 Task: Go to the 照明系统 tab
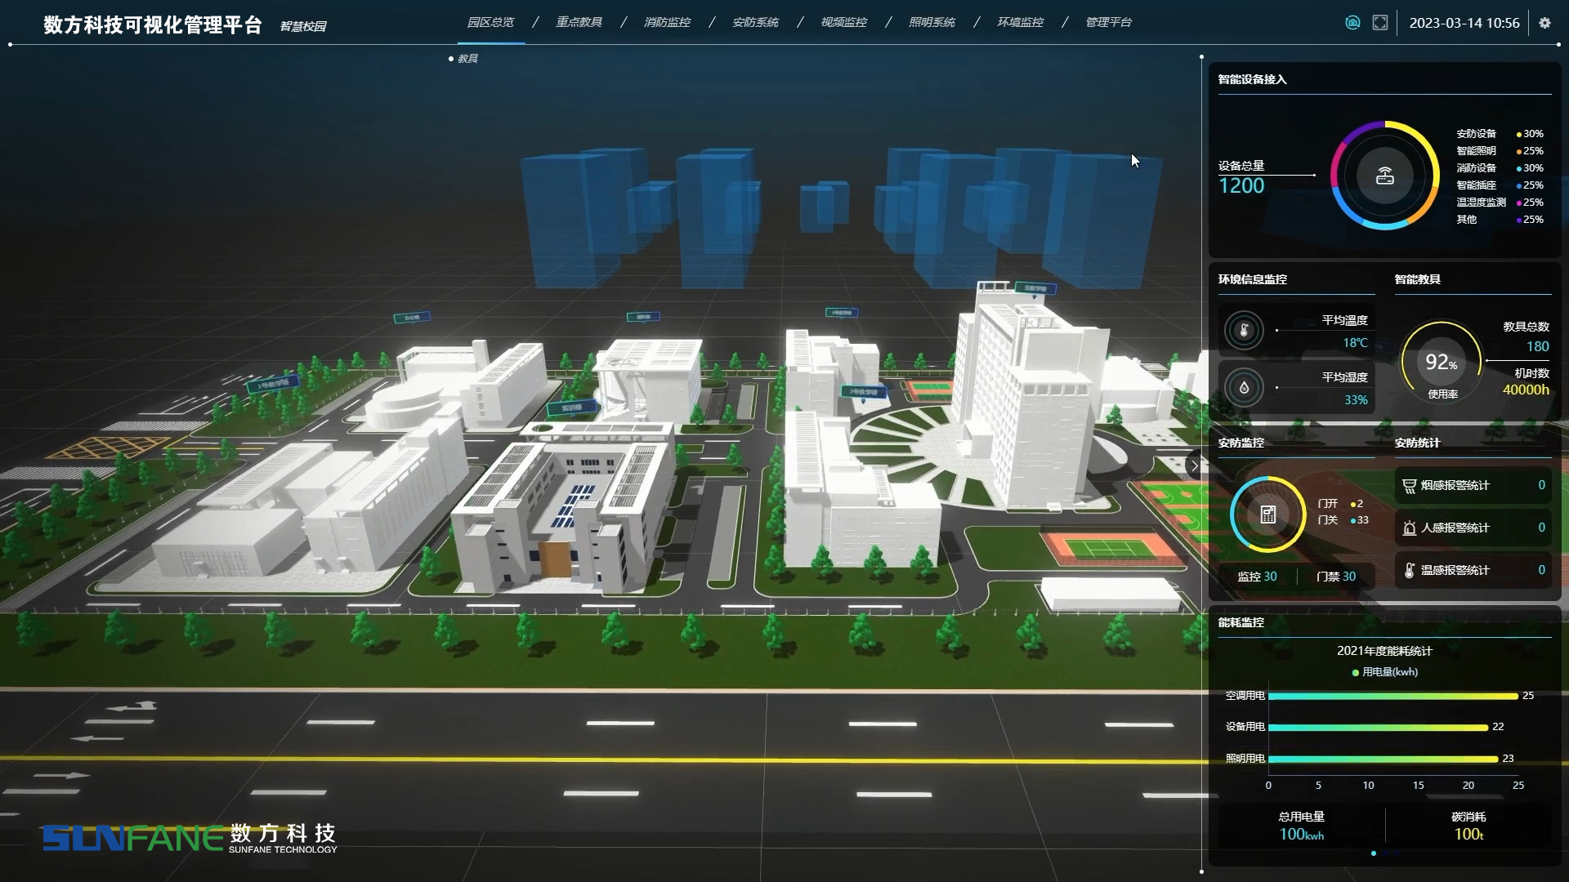(x=932, y=23)
